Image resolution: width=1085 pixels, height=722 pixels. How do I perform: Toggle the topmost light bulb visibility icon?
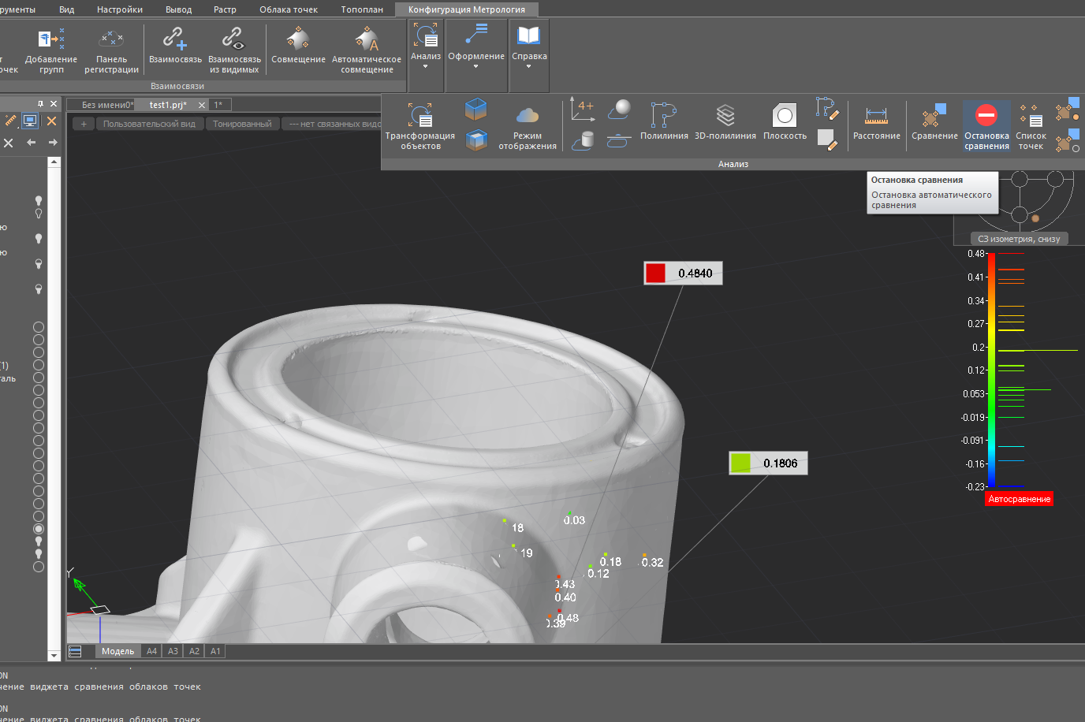[38, 201]
